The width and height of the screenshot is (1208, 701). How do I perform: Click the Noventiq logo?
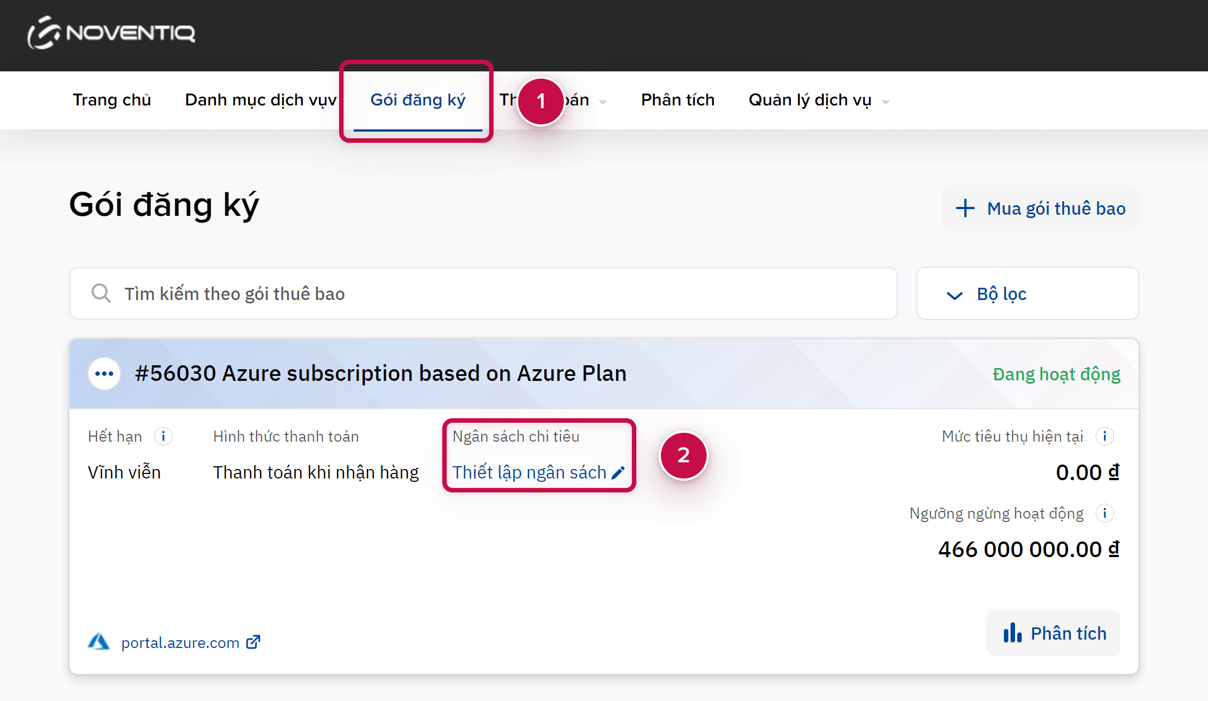click(x=112, y=33)
